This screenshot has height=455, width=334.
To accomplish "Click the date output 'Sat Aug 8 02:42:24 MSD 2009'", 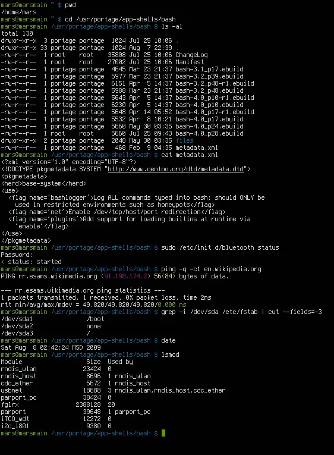I will point(51,347).
